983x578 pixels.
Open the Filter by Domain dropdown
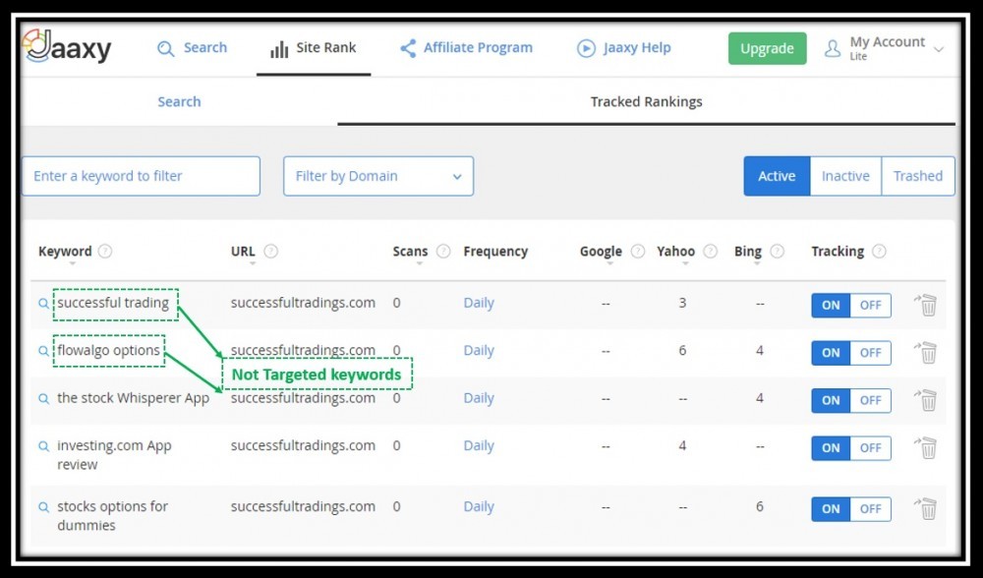378,176
